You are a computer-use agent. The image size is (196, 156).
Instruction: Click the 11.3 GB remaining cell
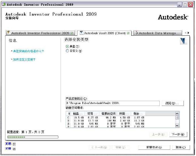coord(139,121)
